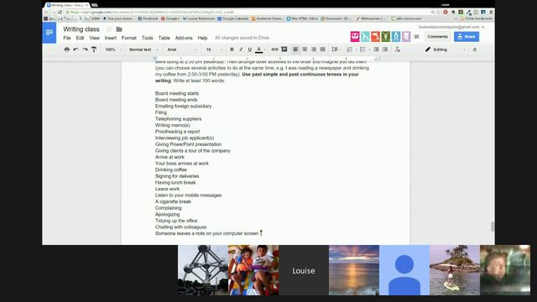537x302 pixels.
Task: Click the clear formatting icon
Action: 397,49
